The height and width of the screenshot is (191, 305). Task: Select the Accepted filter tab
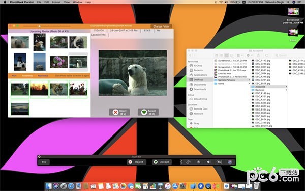coord(27,76)
